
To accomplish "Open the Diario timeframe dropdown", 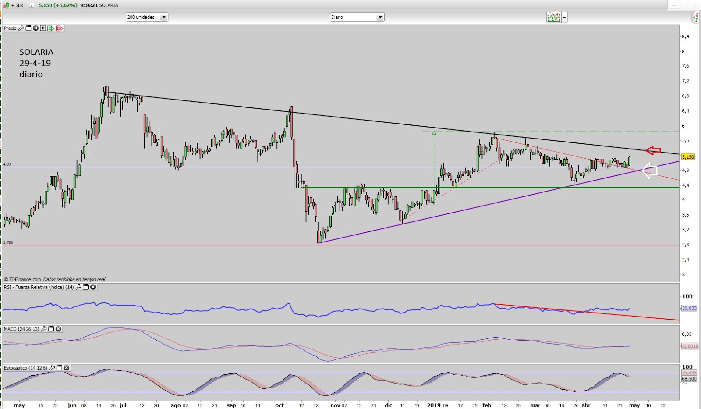I will pyautogui.click(x=357, y=17).
